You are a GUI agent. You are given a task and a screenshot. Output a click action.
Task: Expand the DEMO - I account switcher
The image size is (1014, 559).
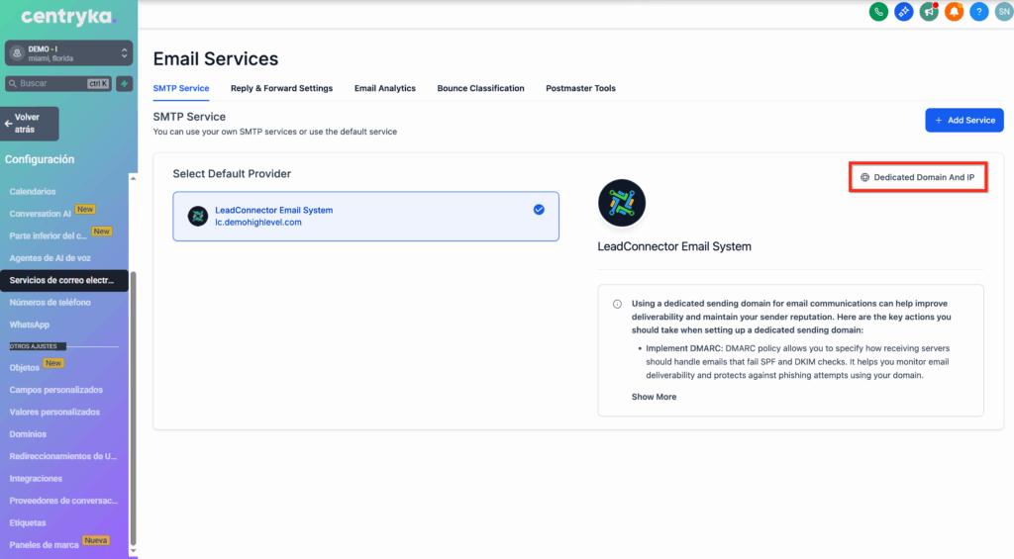tap(68, 53)
